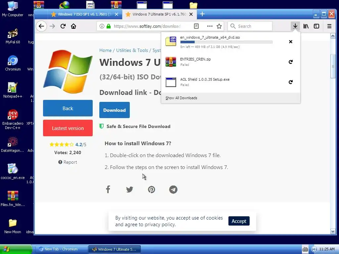Click page scrollbar down arrow
The image size is (339, 254).
(333, 232)
